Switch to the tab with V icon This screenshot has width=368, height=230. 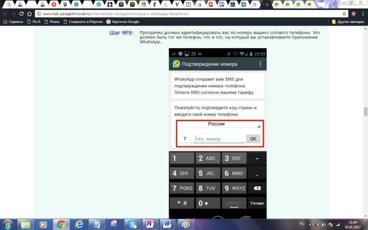pos(177,5)
